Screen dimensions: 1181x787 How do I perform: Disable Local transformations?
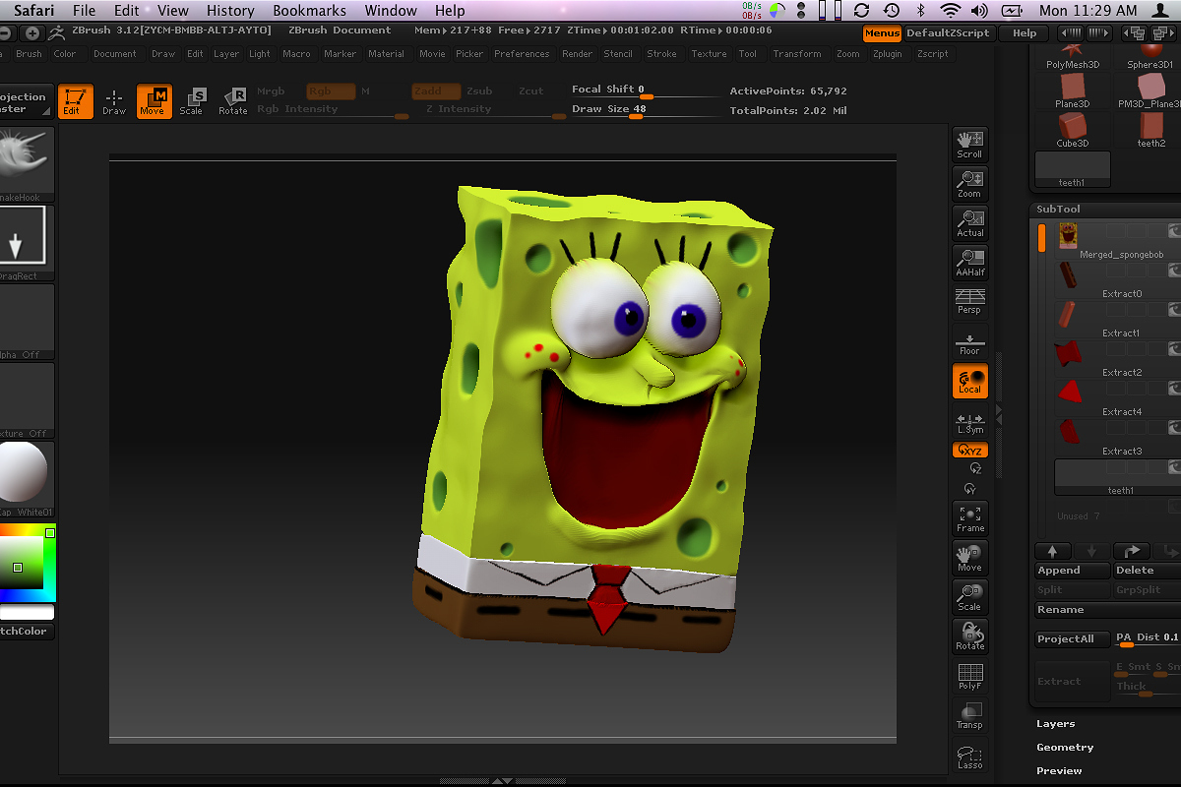point(969,381)
